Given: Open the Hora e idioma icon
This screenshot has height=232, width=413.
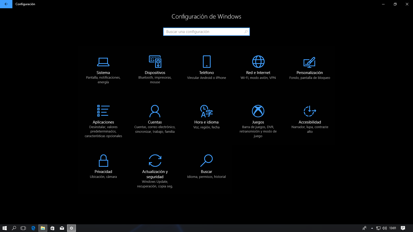Looking at the screenshot, I should pos(206,111).
